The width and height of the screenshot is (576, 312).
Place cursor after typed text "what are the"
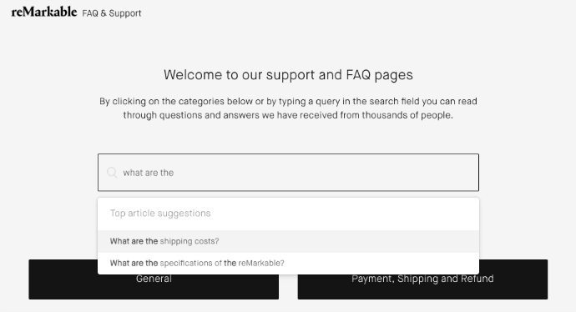tap(174, 173)
